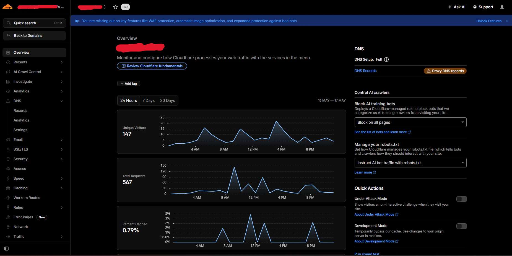The image size is (512, 256).
Task: Open the DNS Records link
Action: pos(365,71)
